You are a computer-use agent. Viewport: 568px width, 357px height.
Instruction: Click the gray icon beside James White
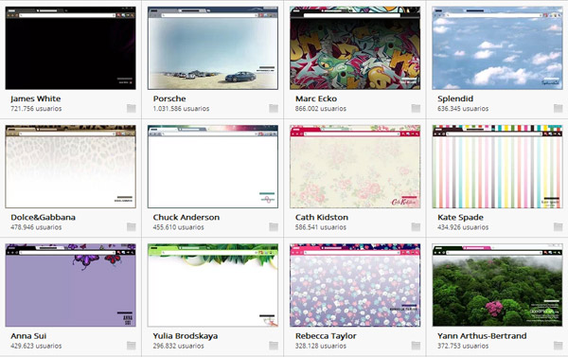pos(132,108)
